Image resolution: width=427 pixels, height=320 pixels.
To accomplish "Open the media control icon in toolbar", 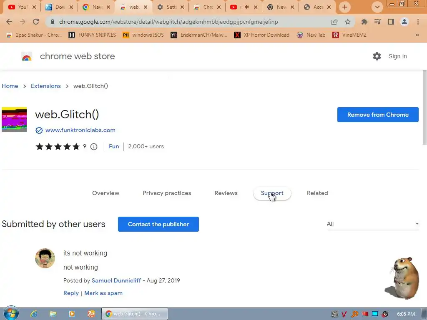I will (377, 22).
